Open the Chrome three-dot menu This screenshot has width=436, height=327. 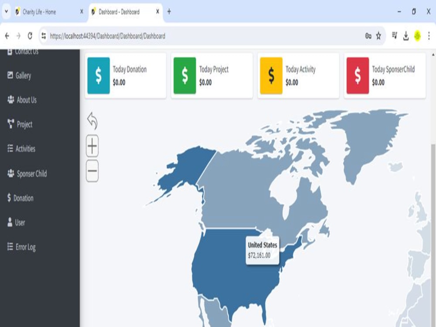coord(429,36)
